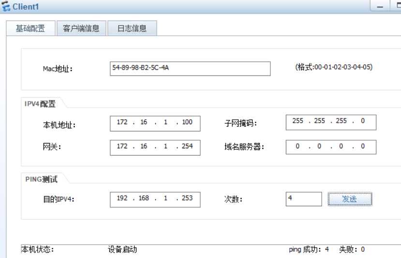This screenshot has width=401, height=258.
Task: Open the 基础配置 tab
Action: coord(30,28)
